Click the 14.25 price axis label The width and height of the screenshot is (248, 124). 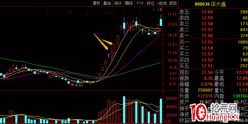(x=172, y=35)
